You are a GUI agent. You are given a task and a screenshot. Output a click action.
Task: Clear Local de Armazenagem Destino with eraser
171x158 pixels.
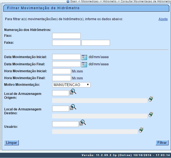coord(151,114)
